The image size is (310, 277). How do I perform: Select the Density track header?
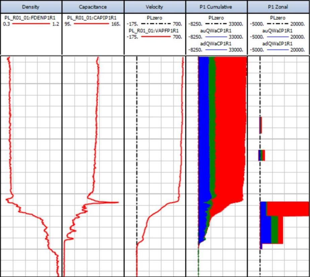31,7
